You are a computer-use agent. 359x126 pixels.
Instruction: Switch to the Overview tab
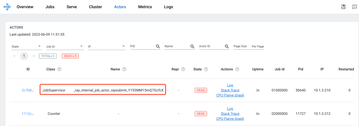point(25,7)
